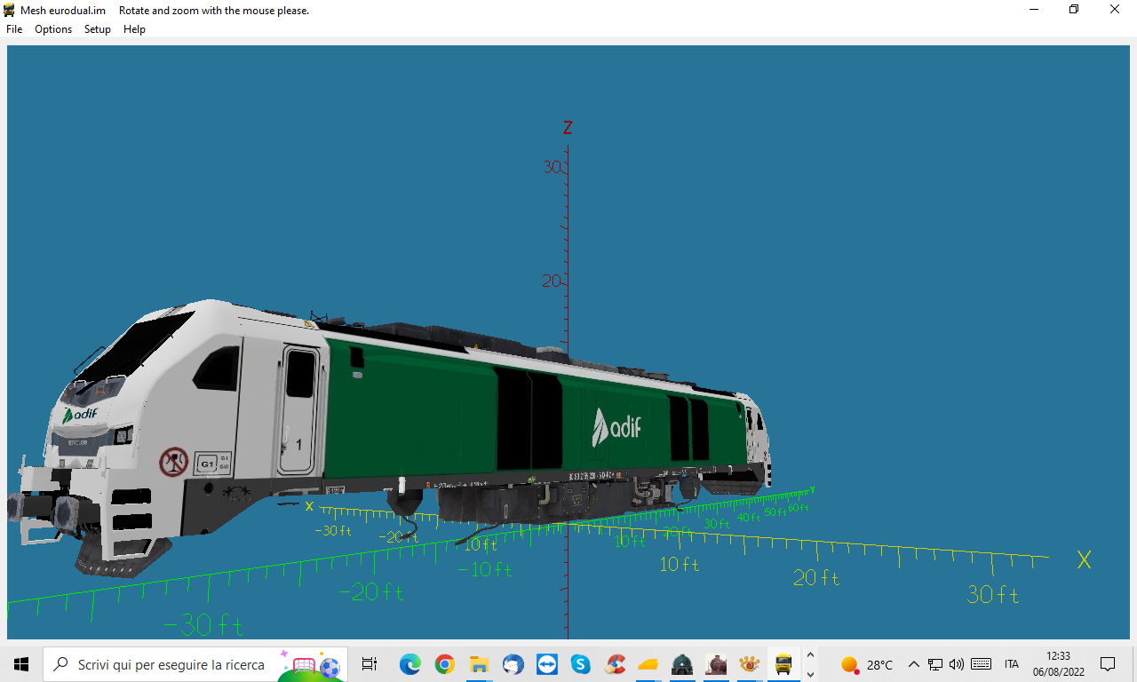
Task: Click the mesh viewer app icon in title bar
Action: tap(10, 11)
